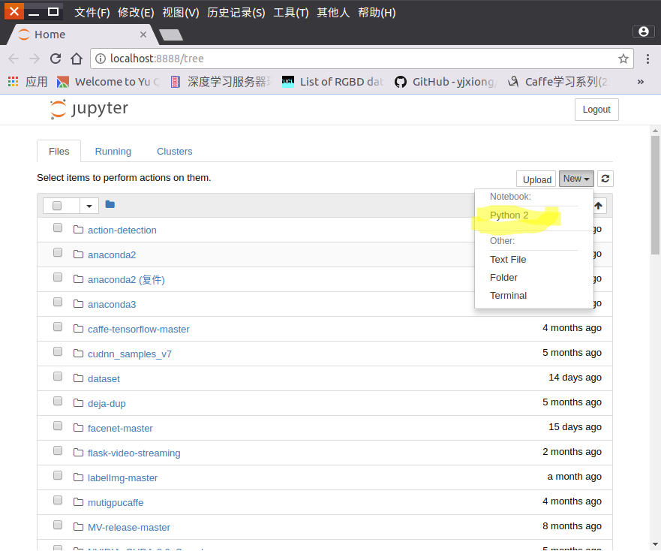Open the 修改(E) menu
This screenshot has width=661, height=551.
[136, 12]
